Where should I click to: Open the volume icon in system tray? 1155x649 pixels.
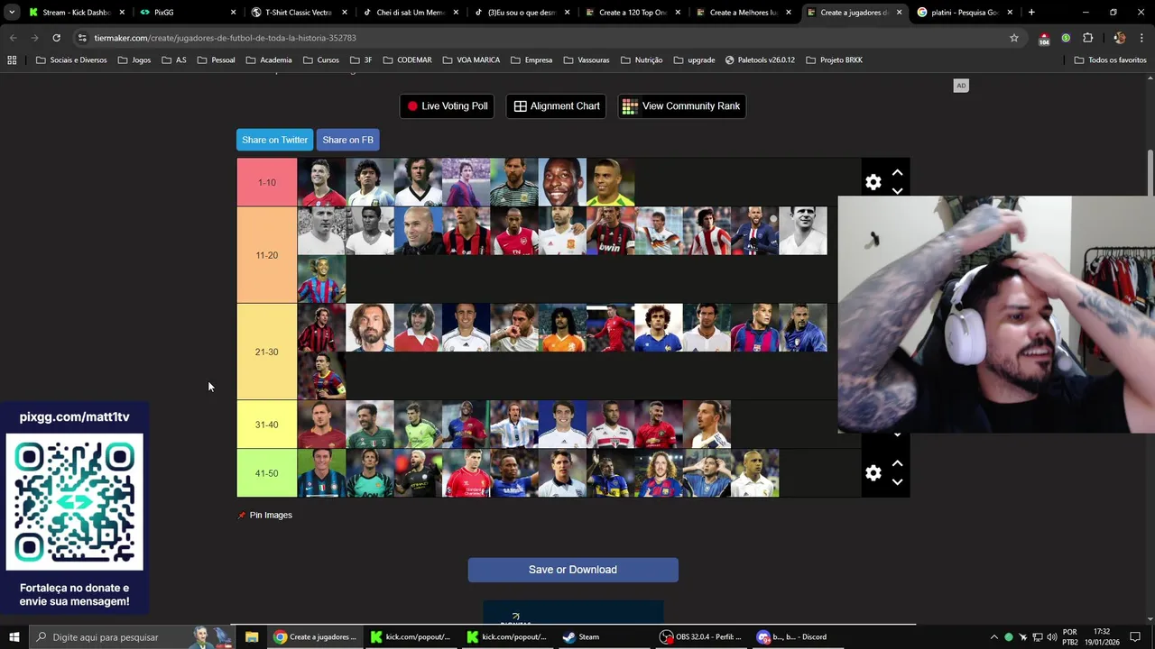click(1051, 637)
